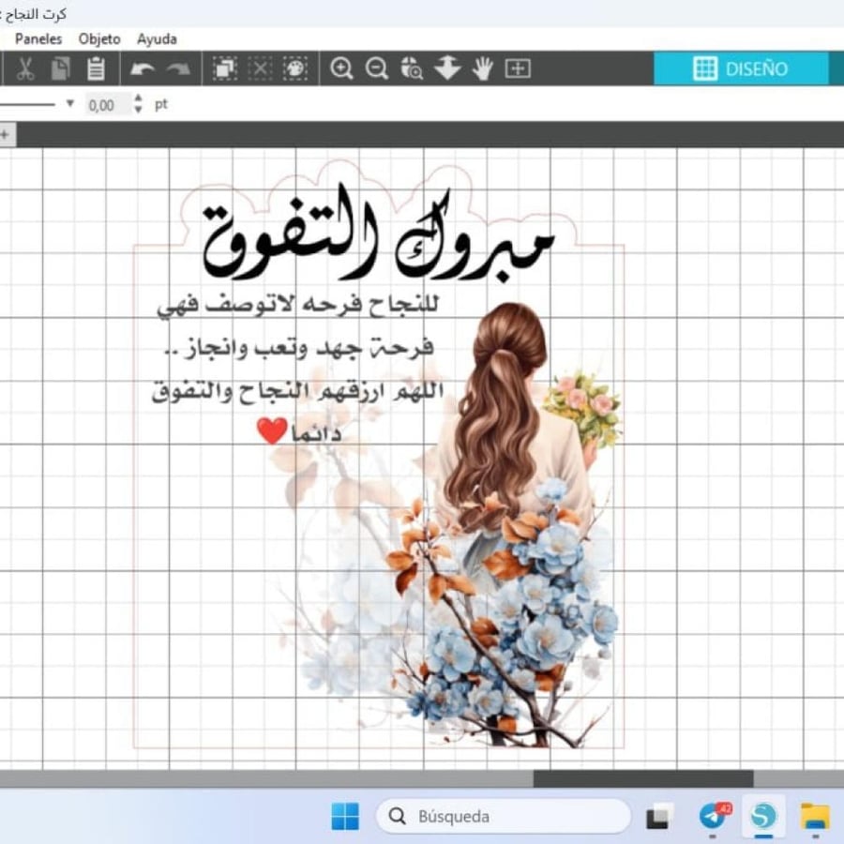Expand the line style dropdown arrow

70,103
